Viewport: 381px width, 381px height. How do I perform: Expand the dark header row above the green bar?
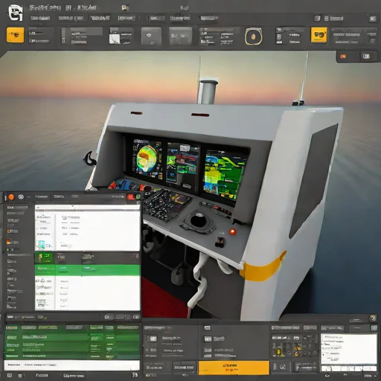click(87, 258)
